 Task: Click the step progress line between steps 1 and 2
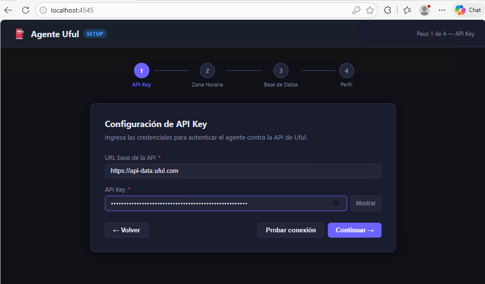[x=171, y=70]
